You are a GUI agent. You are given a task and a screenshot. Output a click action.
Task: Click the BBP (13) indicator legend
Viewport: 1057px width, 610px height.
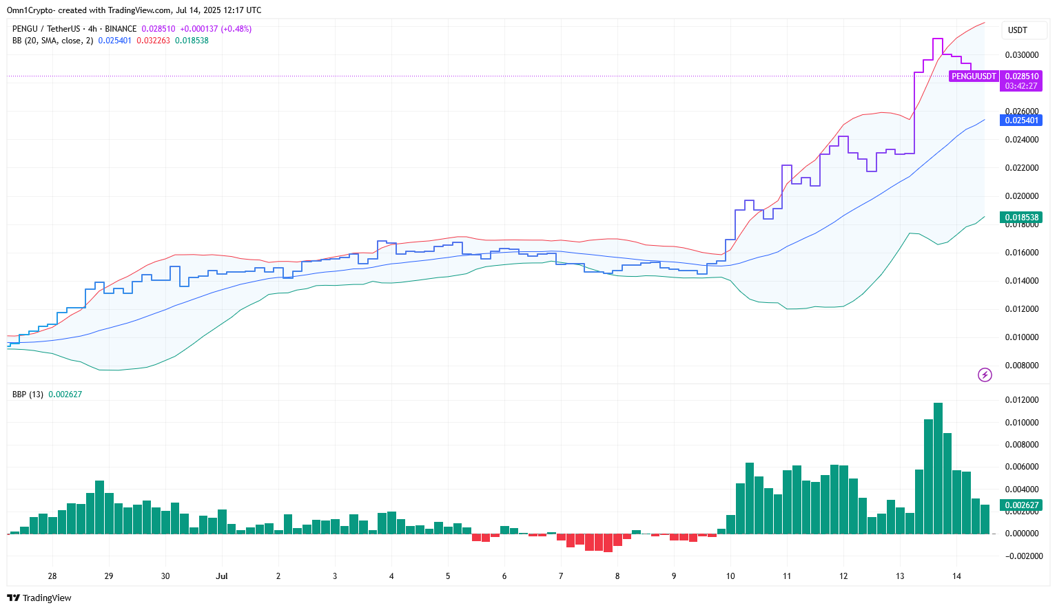pyautogui.click(x=28, y=395)
